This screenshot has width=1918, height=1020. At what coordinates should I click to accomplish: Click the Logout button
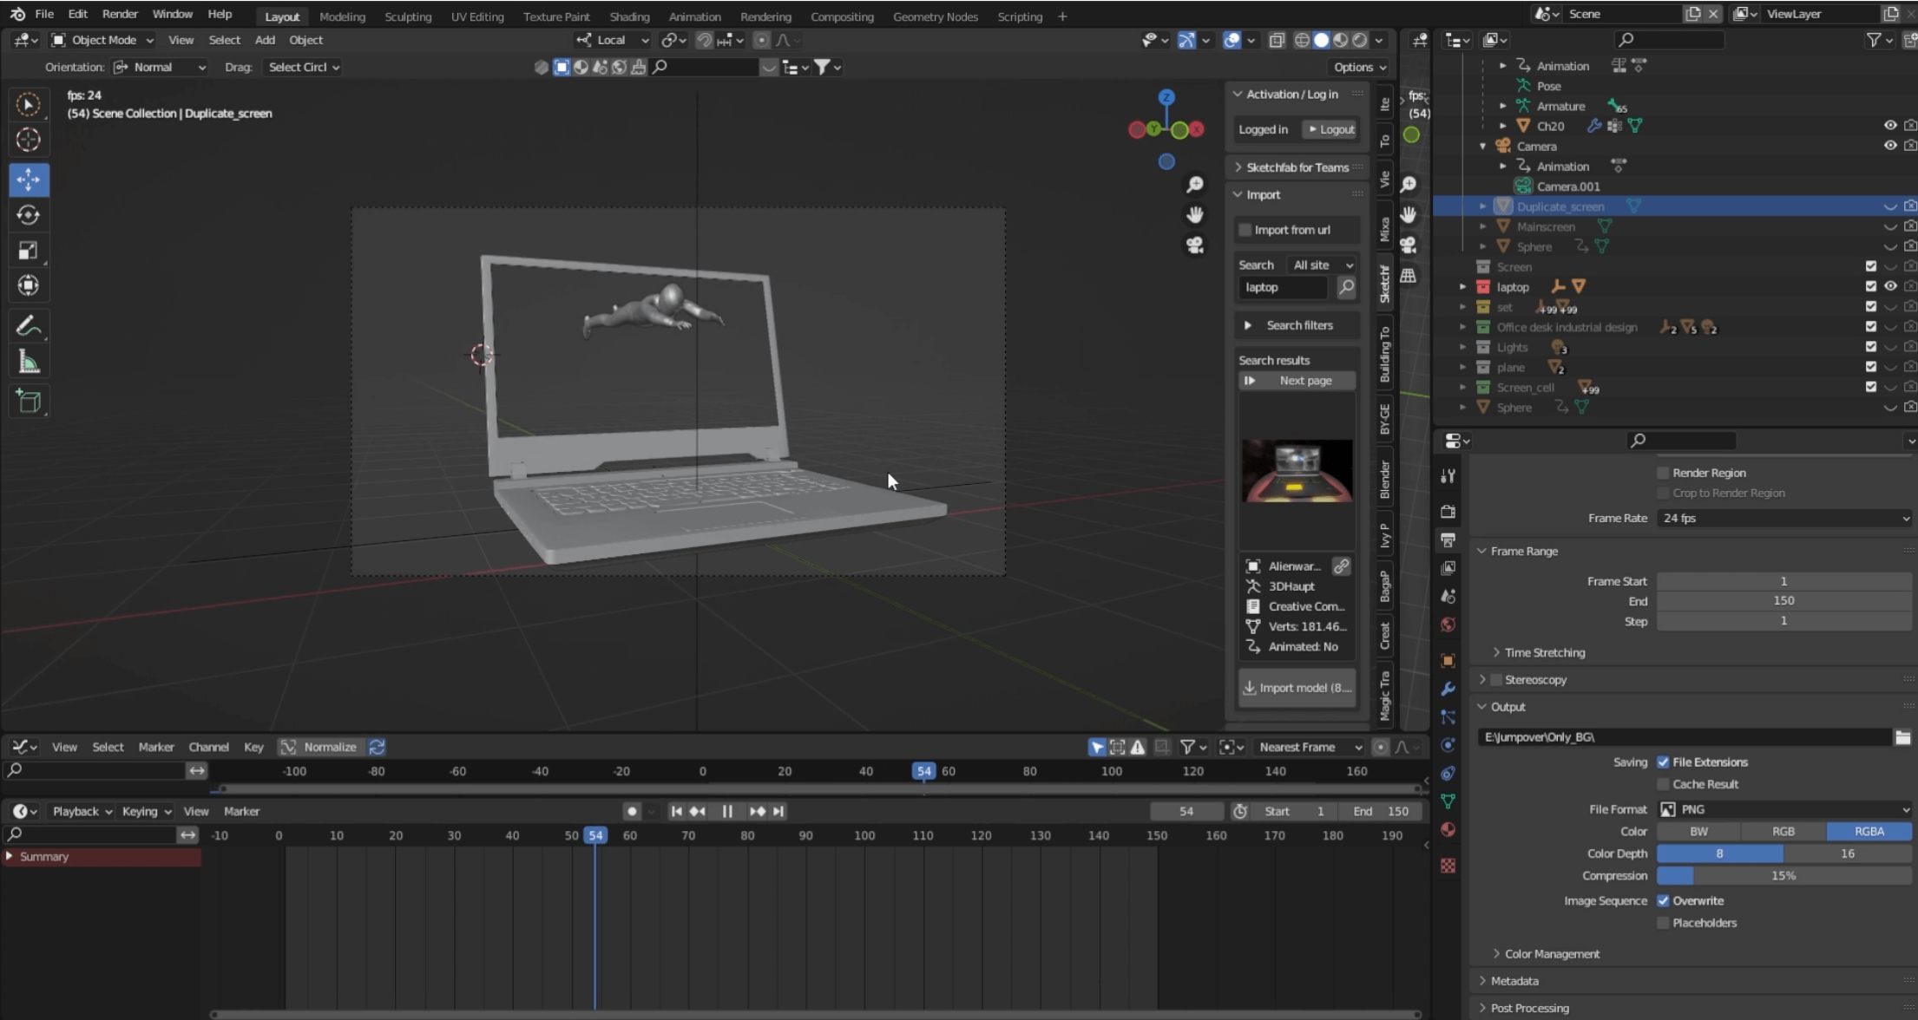point(1330,129)
